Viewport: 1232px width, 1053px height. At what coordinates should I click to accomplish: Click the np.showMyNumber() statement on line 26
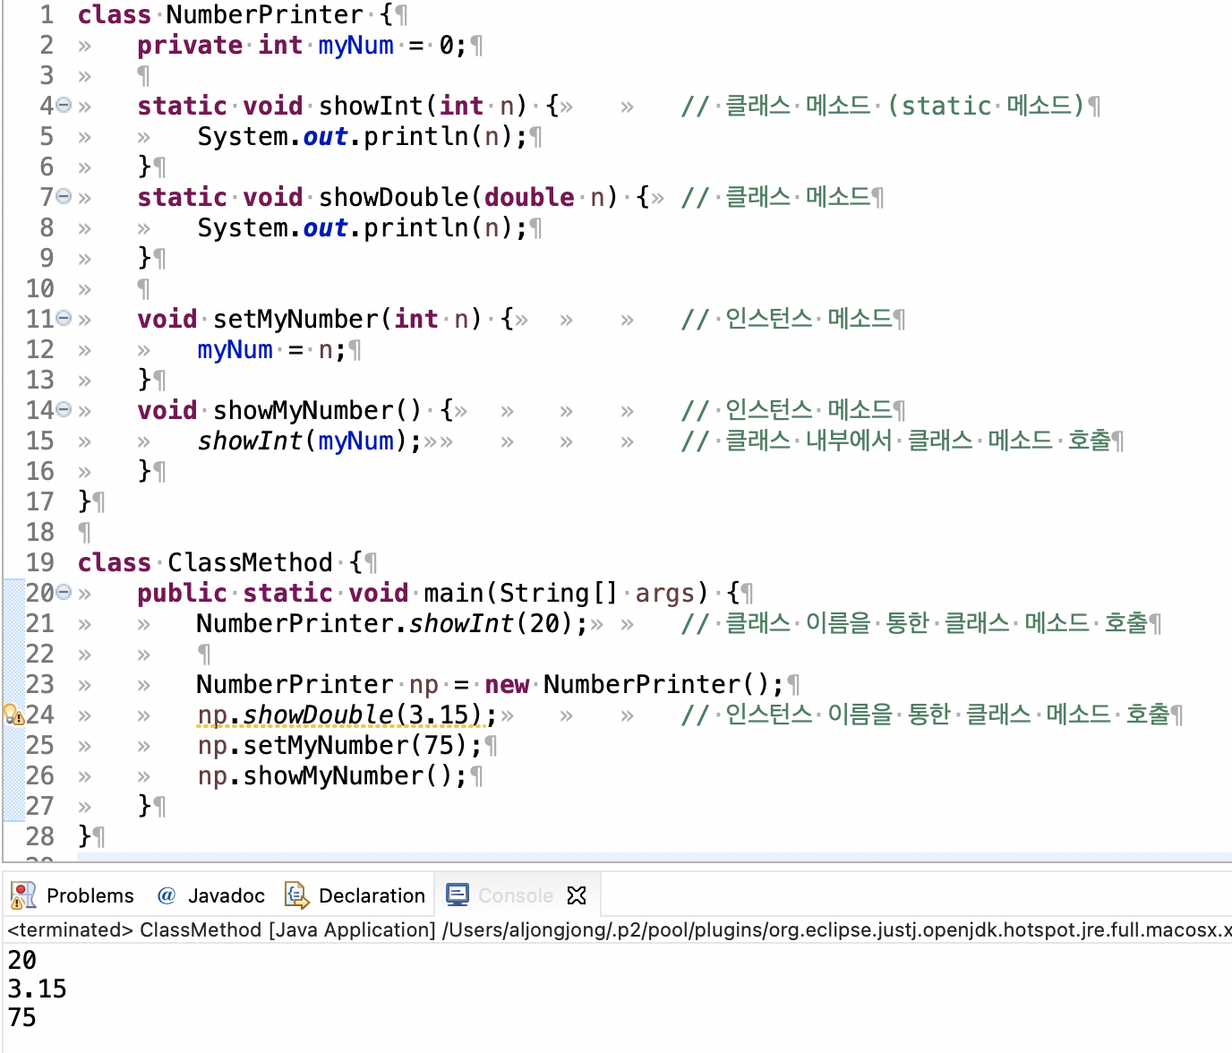(332, 775)
